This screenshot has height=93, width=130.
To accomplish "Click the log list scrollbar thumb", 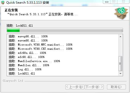I will pos(120,64).
